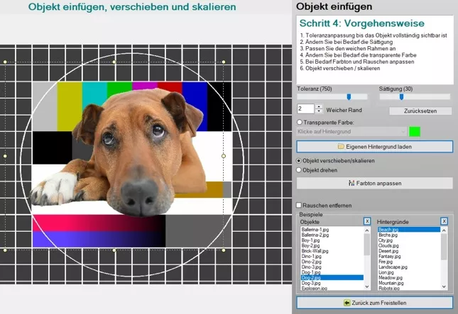
Task: Click the green transparent color swatch
Action: click(415, 132)
